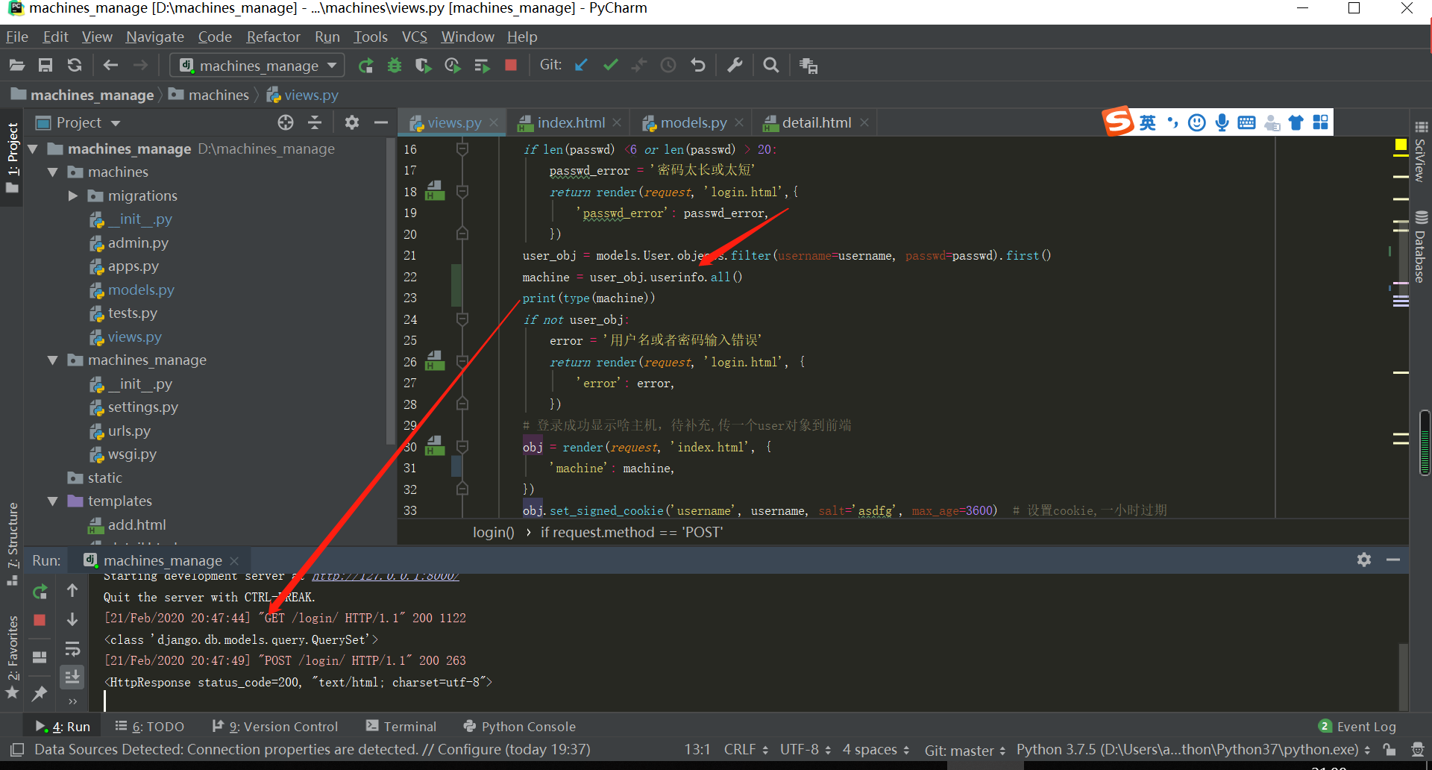The width and height of the screenshot is (1432, 770).
Task: Collapse the templates folder
Action: (53, 501)
